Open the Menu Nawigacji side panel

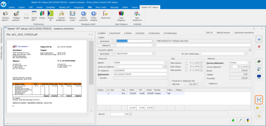(1, 52)
